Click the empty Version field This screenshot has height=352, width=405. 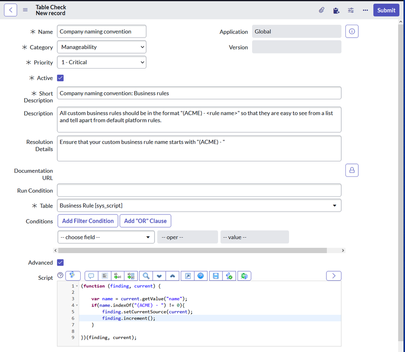point(297,47)
